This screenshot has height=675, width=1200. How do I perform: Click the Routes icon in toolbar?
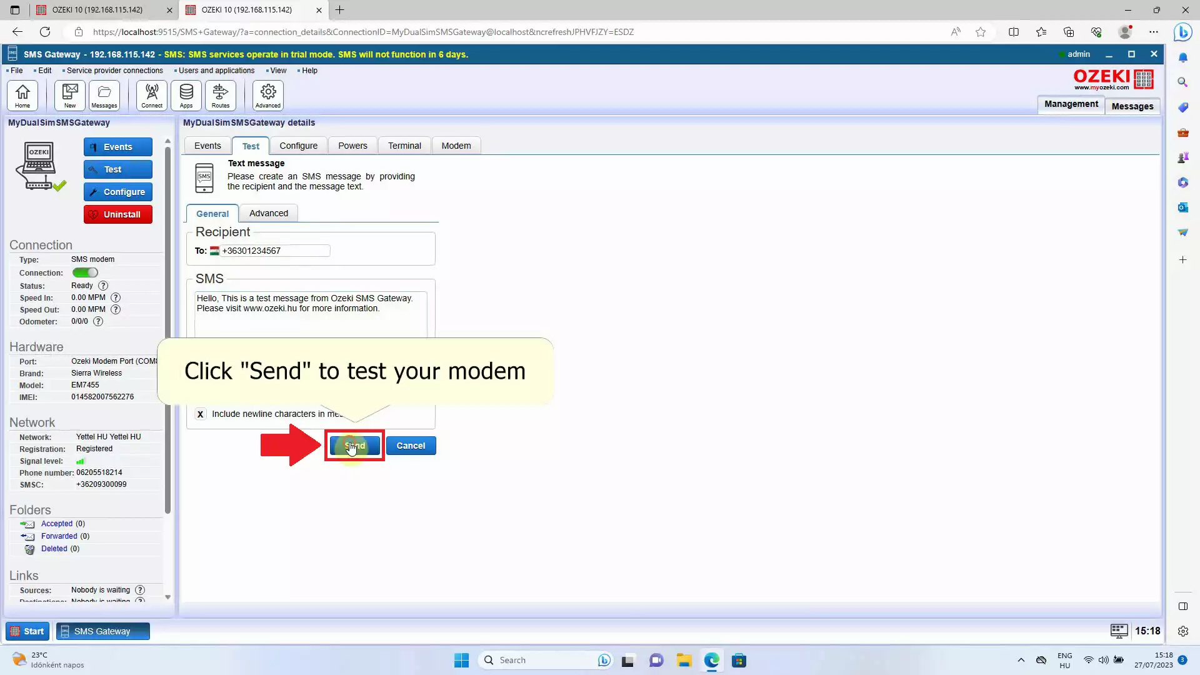[x=221, y=95]
